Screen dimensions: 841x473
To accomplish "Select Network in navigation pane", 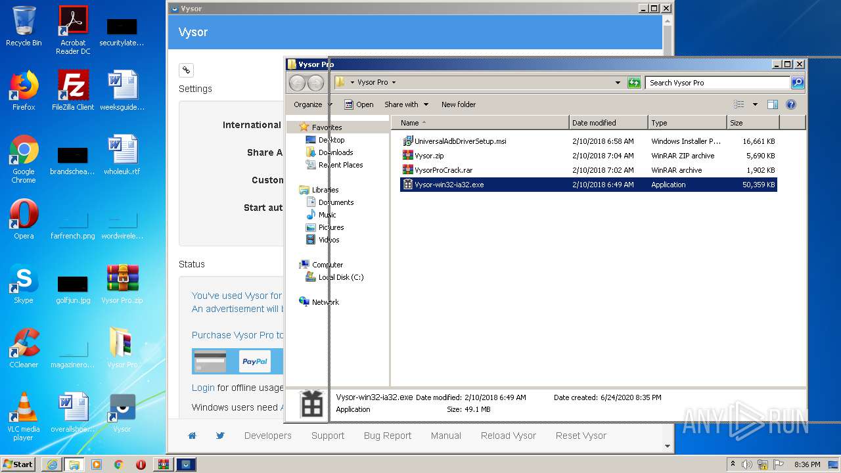I will (325, 302).
